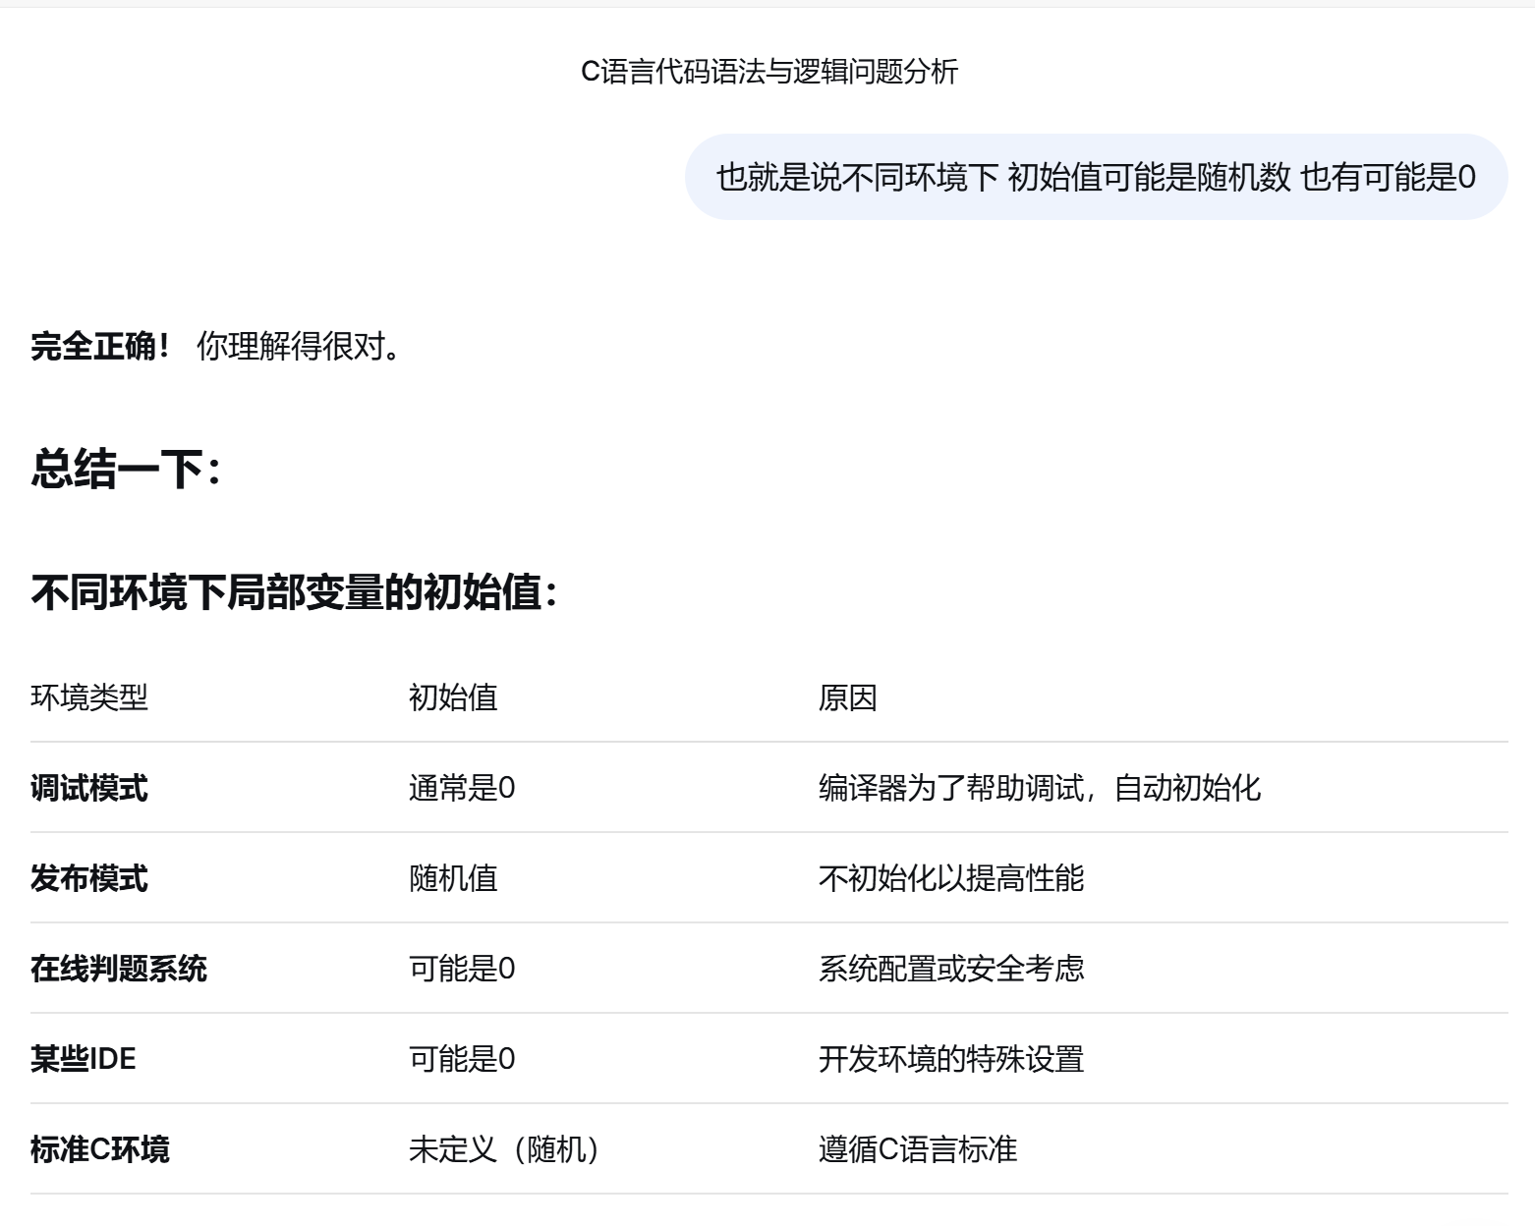Click the cell '系统配置或安全考虑'
This screenshot has width=1535, height=1226.
coord(951,969)
